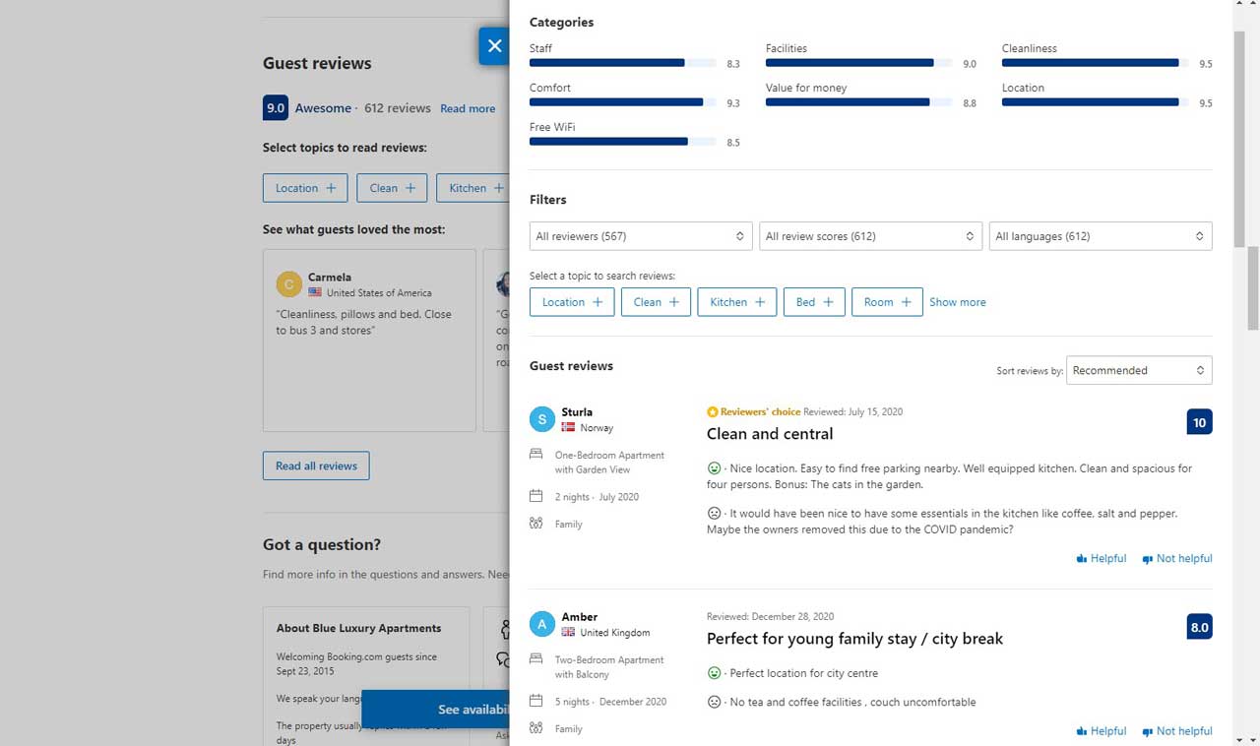Click the Reviewers' choice medal icon
1260x746 pixels.
(713, 411)
